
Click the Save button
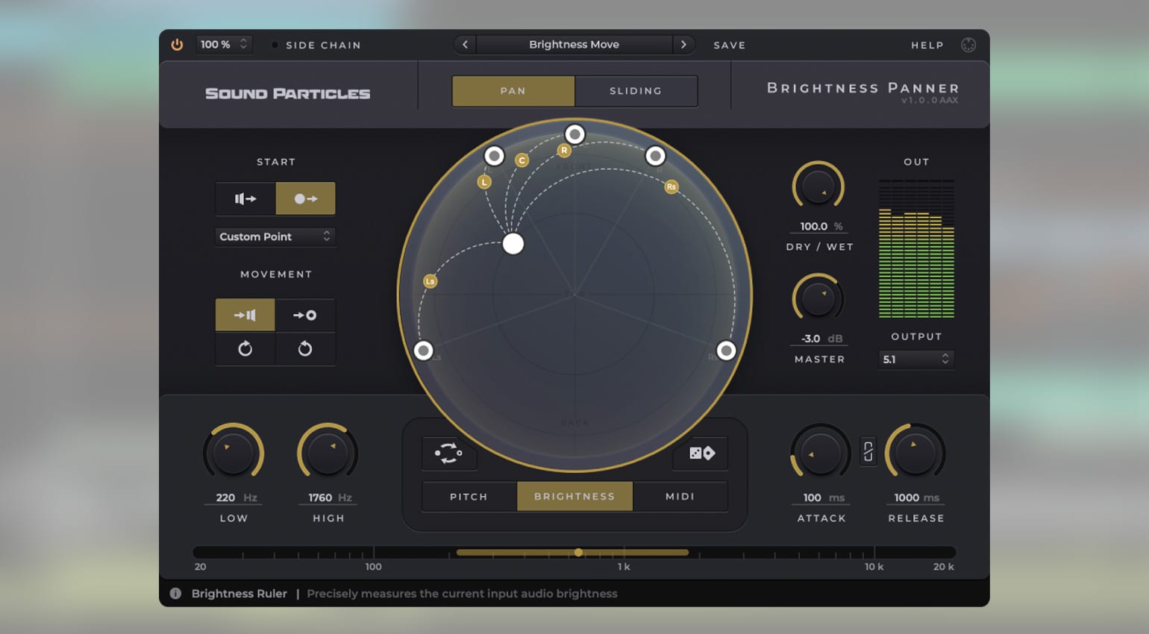point(729,45)
